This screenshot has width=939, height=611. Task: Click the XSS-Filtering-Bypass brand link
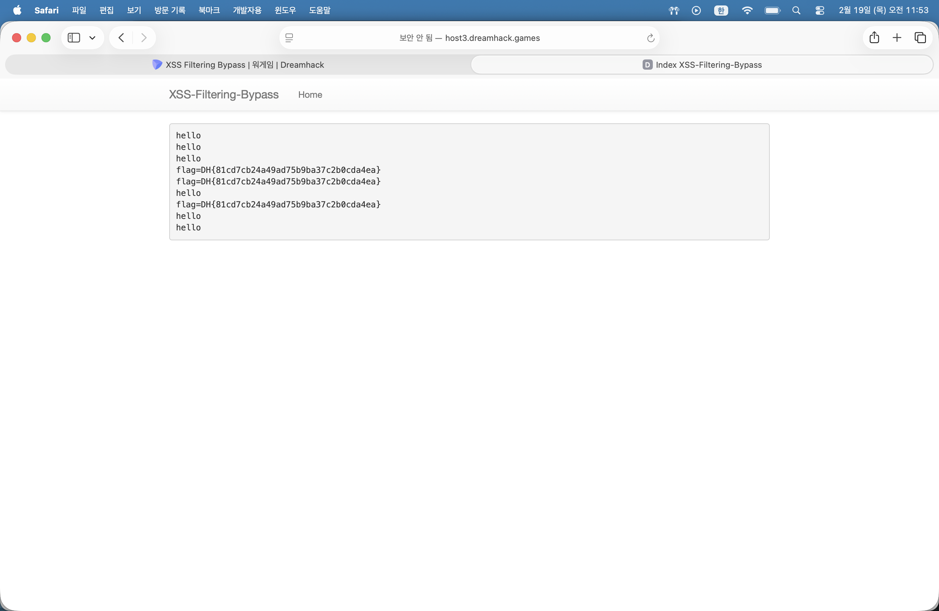224,95
